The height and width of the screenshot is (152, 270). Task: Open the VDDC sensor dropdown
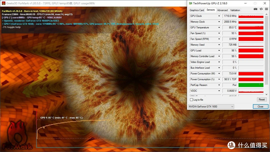pyautogui.click(x=219, y=91)
